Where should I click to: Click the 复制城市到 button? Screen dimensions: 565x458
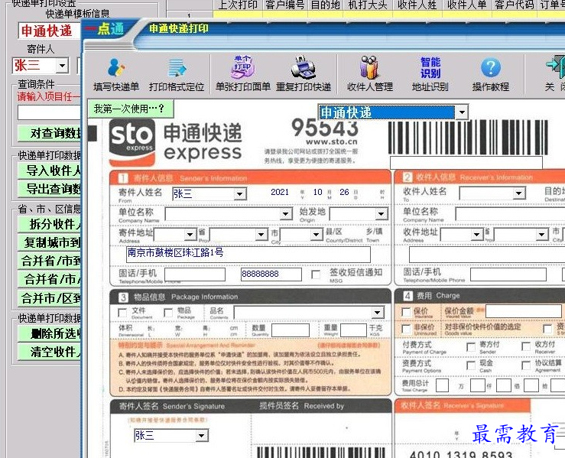[x=49, y=242]
